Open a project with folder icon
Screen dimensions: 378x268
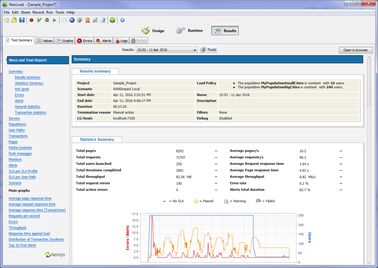click(x=14, y=20)
